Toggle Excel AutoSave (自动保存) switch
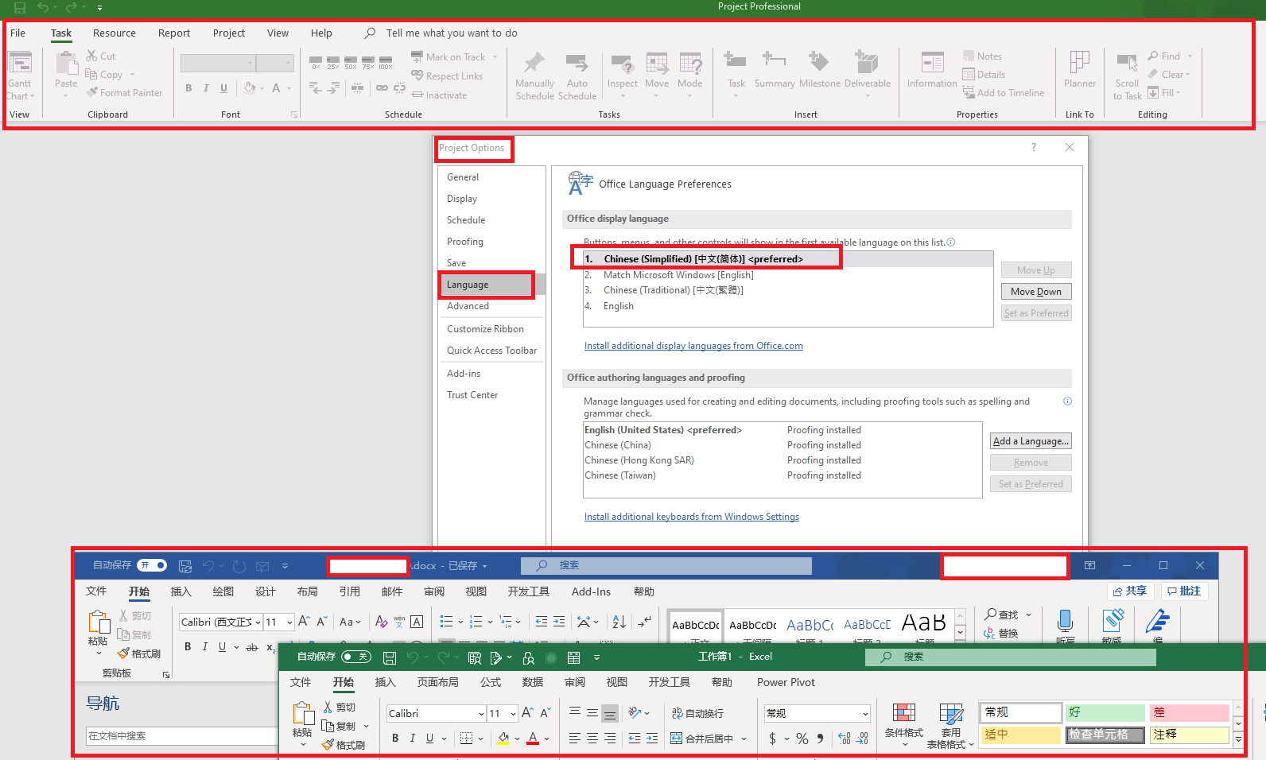The image size is (1266, 760). (356, 657)
